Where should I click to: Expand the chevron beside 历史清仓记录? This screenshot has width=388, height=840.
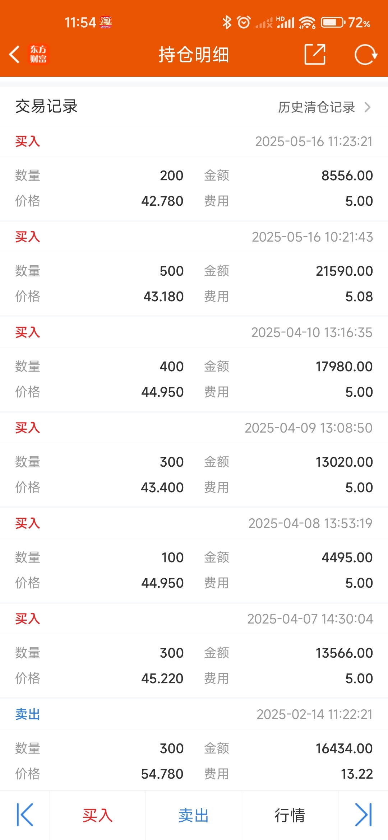367,107
